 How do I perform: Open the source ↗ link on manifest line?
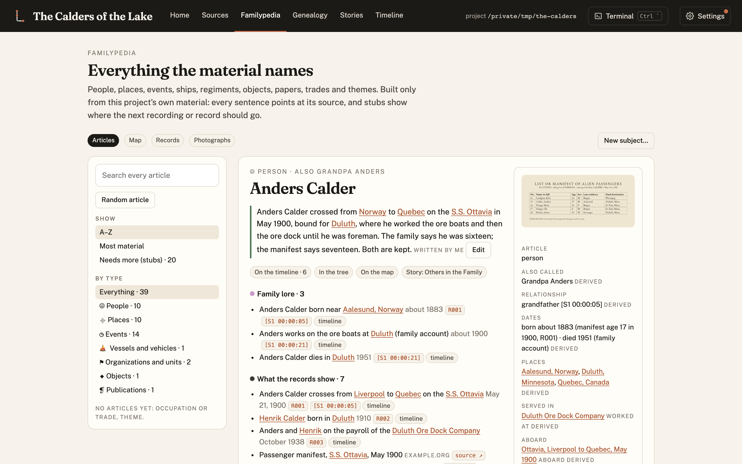click(x=468, y=455)
